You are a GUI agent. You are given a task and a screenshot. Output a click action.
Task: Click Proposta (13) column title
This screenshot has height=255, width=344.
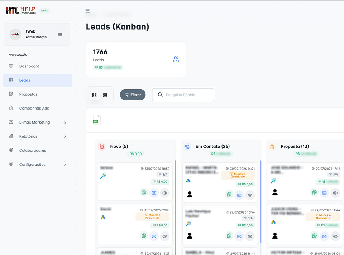point(295,146)
